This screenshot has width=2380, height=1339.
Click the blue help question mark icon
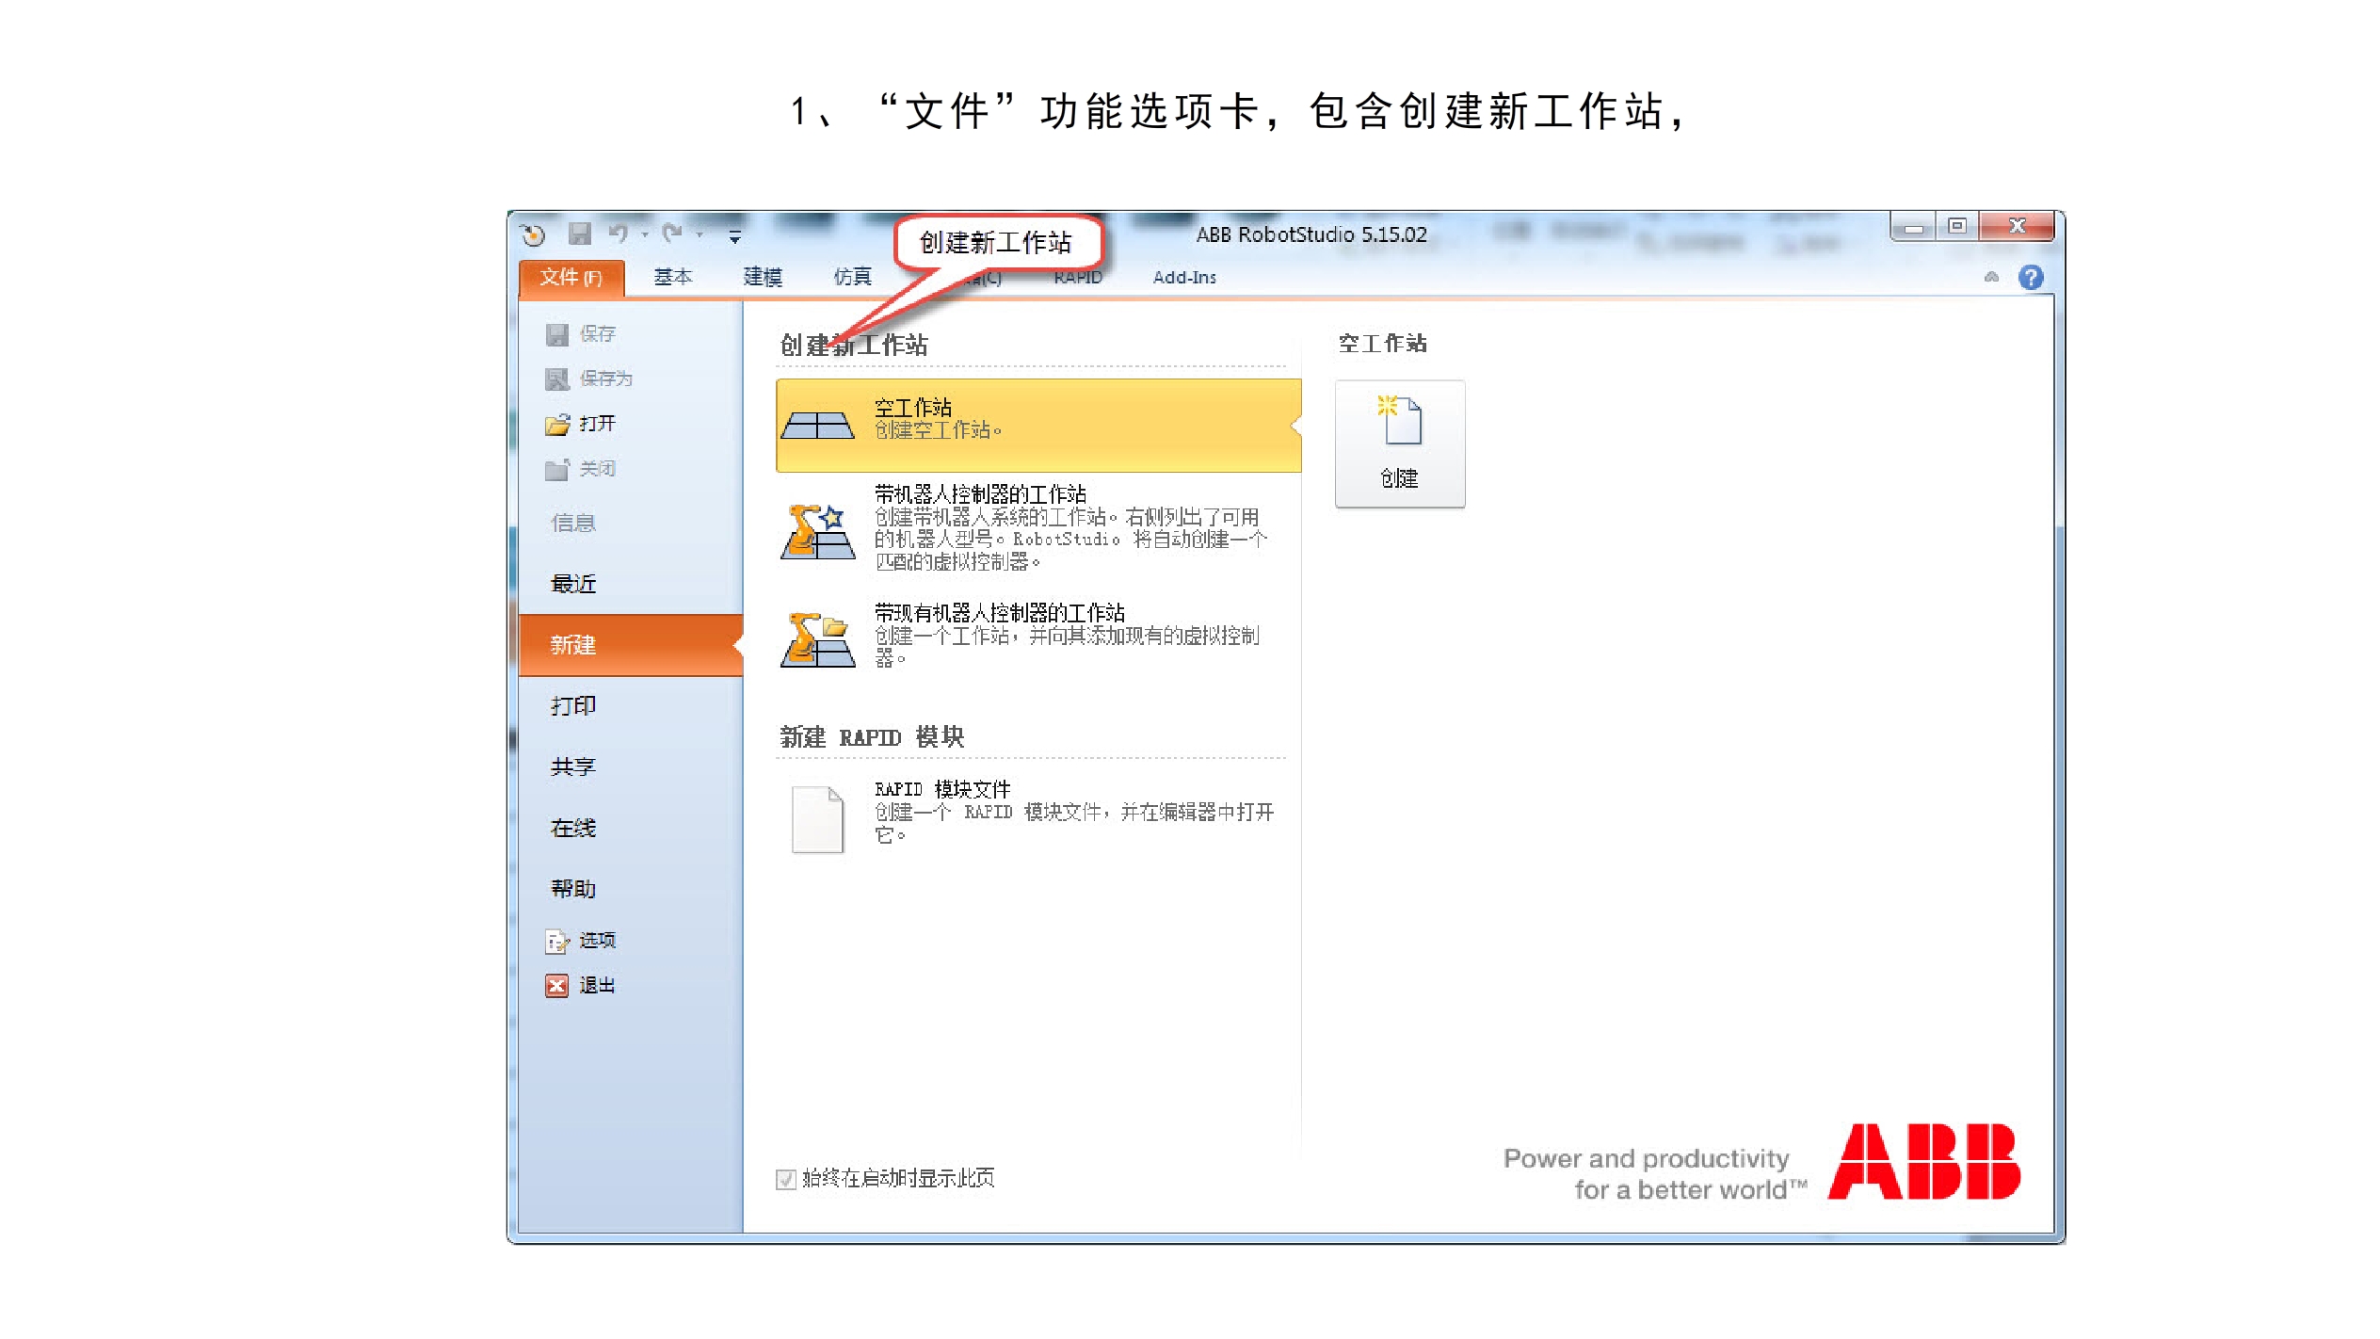point(2031,277)
